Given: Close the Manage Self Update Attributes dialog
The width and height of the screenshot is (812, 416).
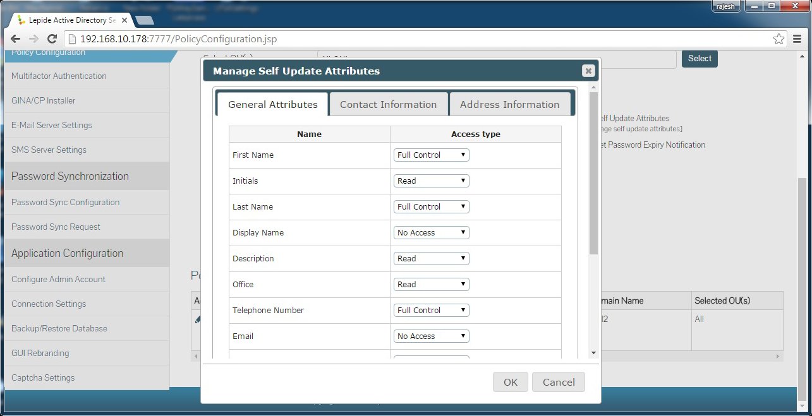Looking at the screenshot, I should [588, 71].
